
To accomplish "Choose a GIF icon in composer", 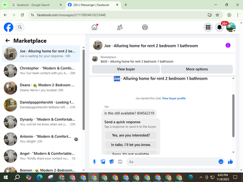I will point(120,162).
